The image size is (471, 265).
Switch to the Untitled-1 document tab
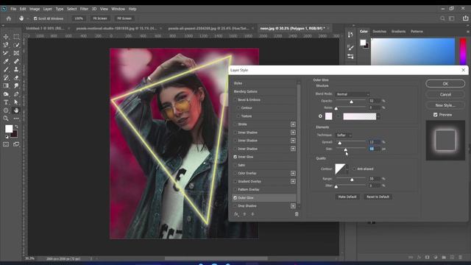(45, 28)
